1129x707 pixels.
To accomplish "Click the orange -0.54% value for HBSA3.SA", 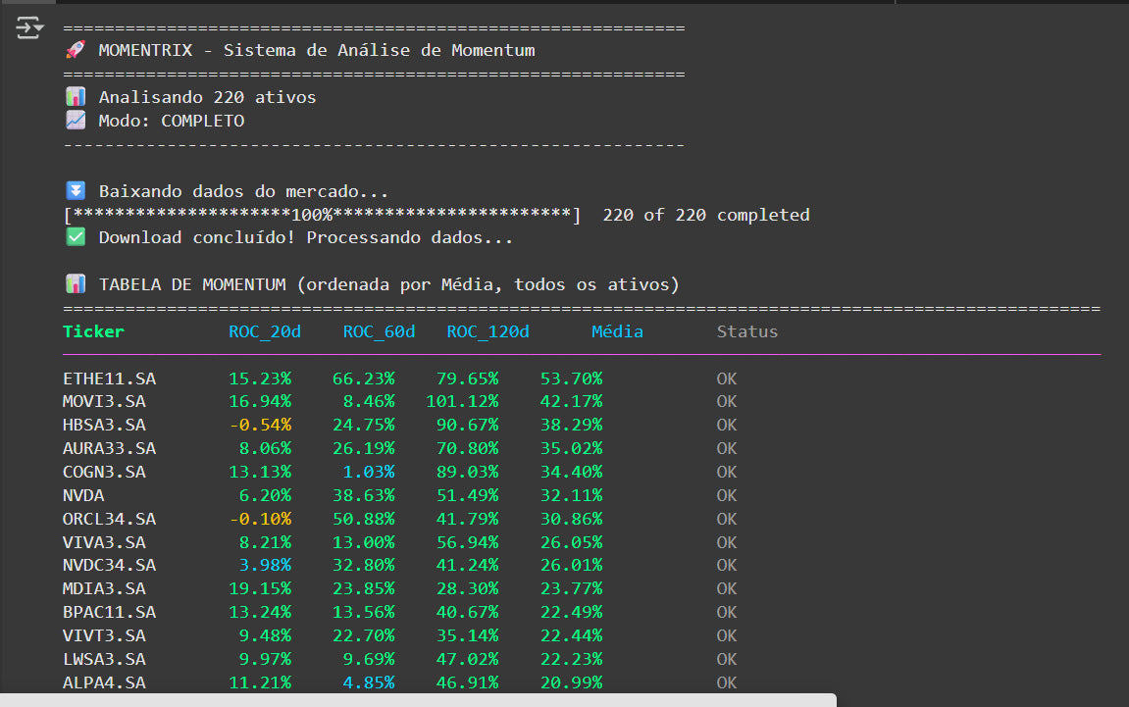I will pos(260,425).
